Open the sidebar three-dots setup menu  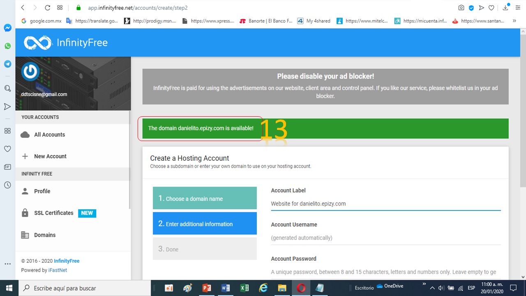point(7,264)
